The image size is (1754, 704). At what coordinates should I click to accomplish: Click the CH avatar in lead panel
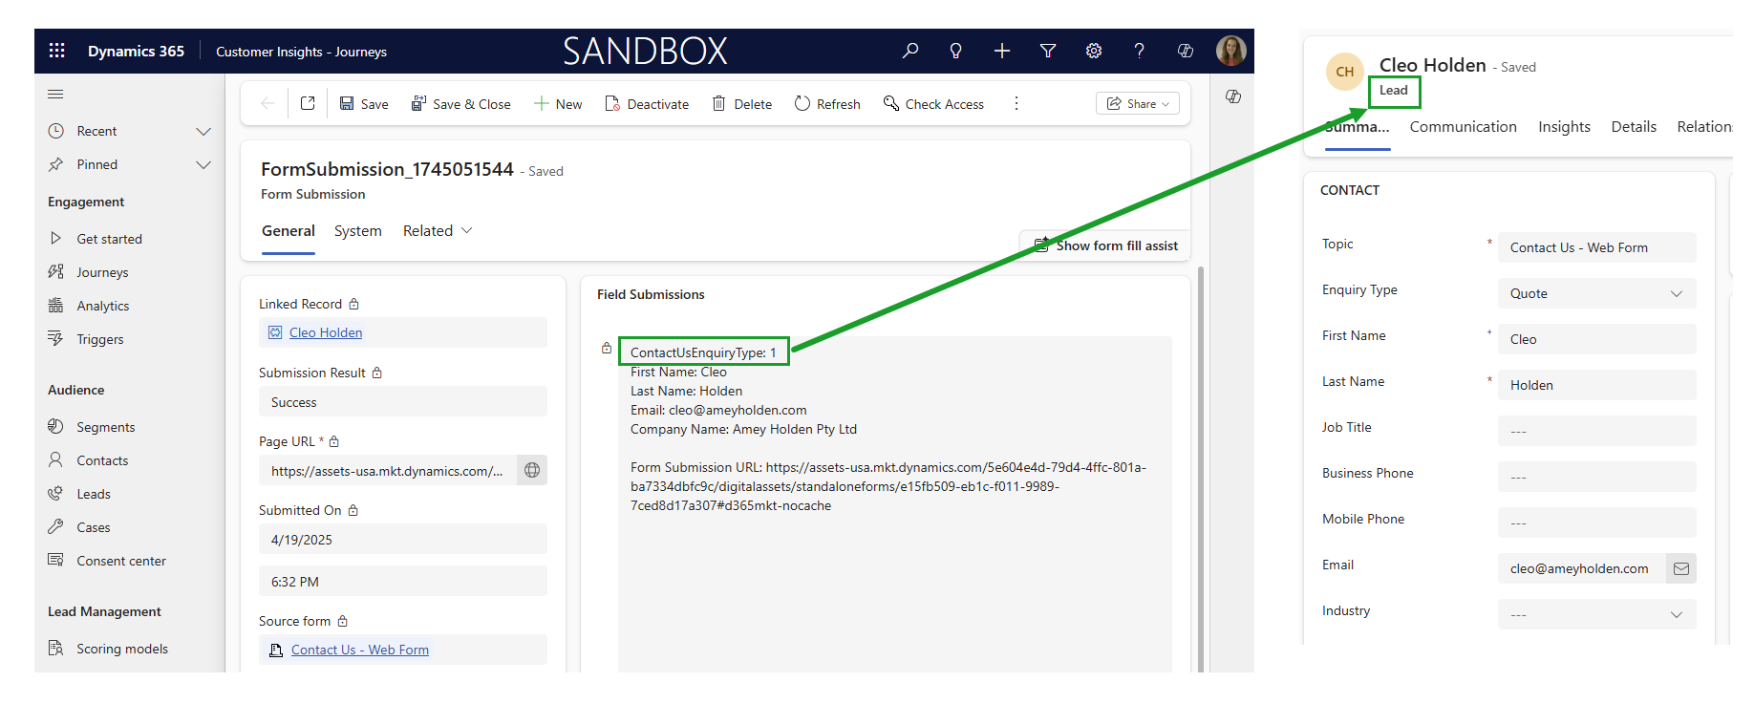click(x=1345, y=72)
